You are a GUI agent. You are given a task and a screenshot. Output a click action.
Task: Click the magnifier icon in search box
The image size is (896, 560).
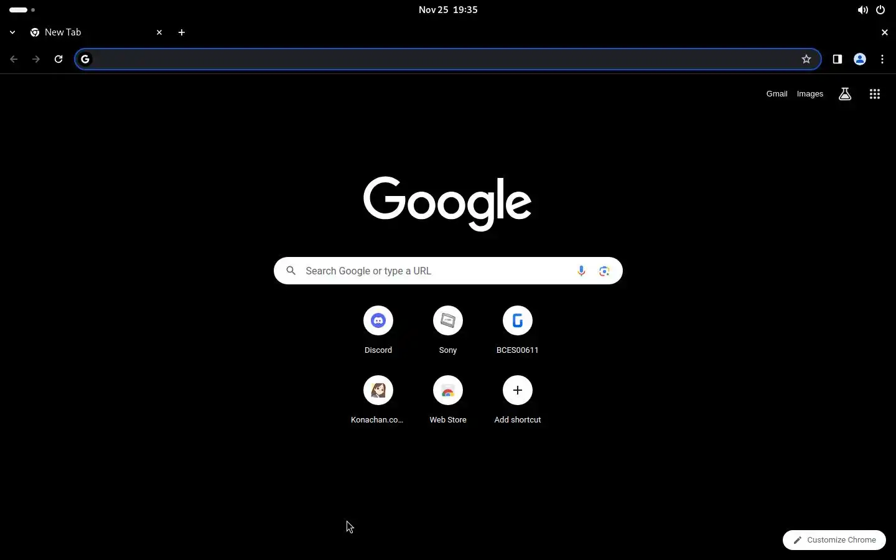click(x=291, y=271)
